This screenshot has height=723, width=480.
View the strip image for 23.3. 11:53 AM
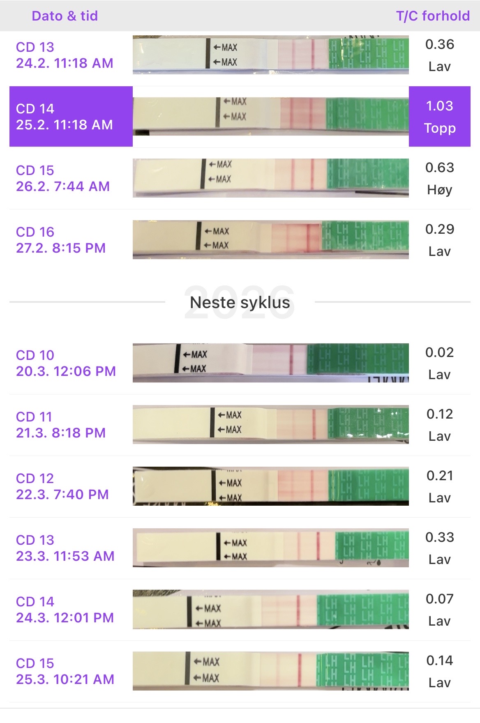click(x=270, y=548)
